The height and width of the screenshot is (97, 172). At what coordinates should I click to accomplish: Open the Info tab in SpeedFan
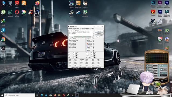[78, 29]
